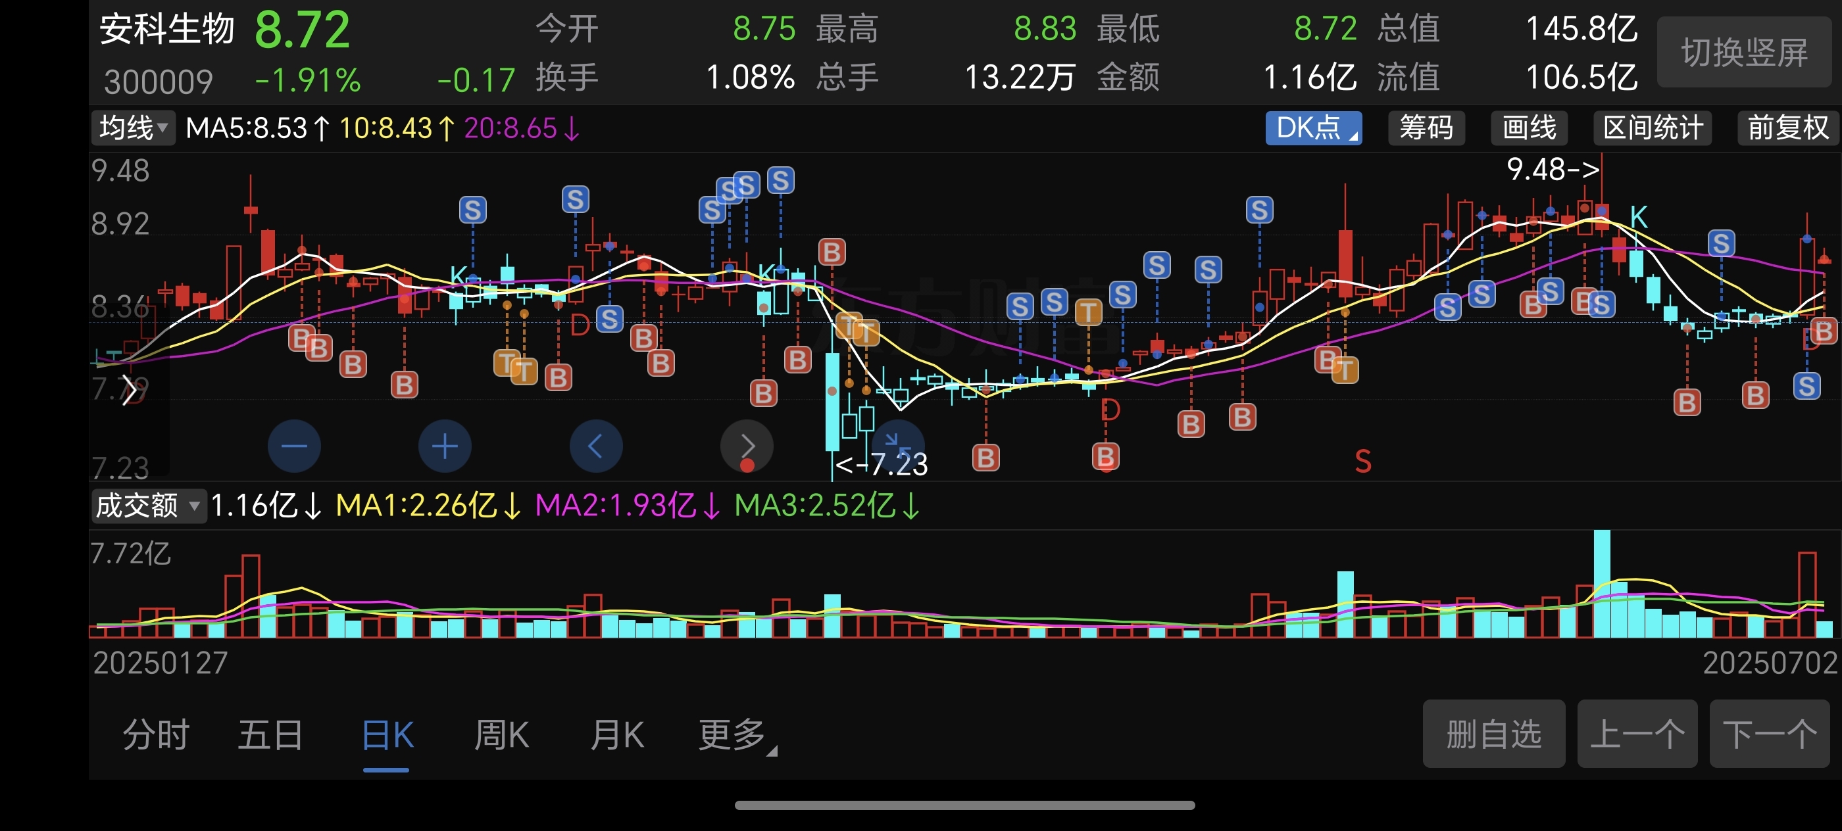The width and height of the screenshot is (1842, 831).
Task: Tap MA3:2.52亿 volume average label
Action: click(827, 506)
